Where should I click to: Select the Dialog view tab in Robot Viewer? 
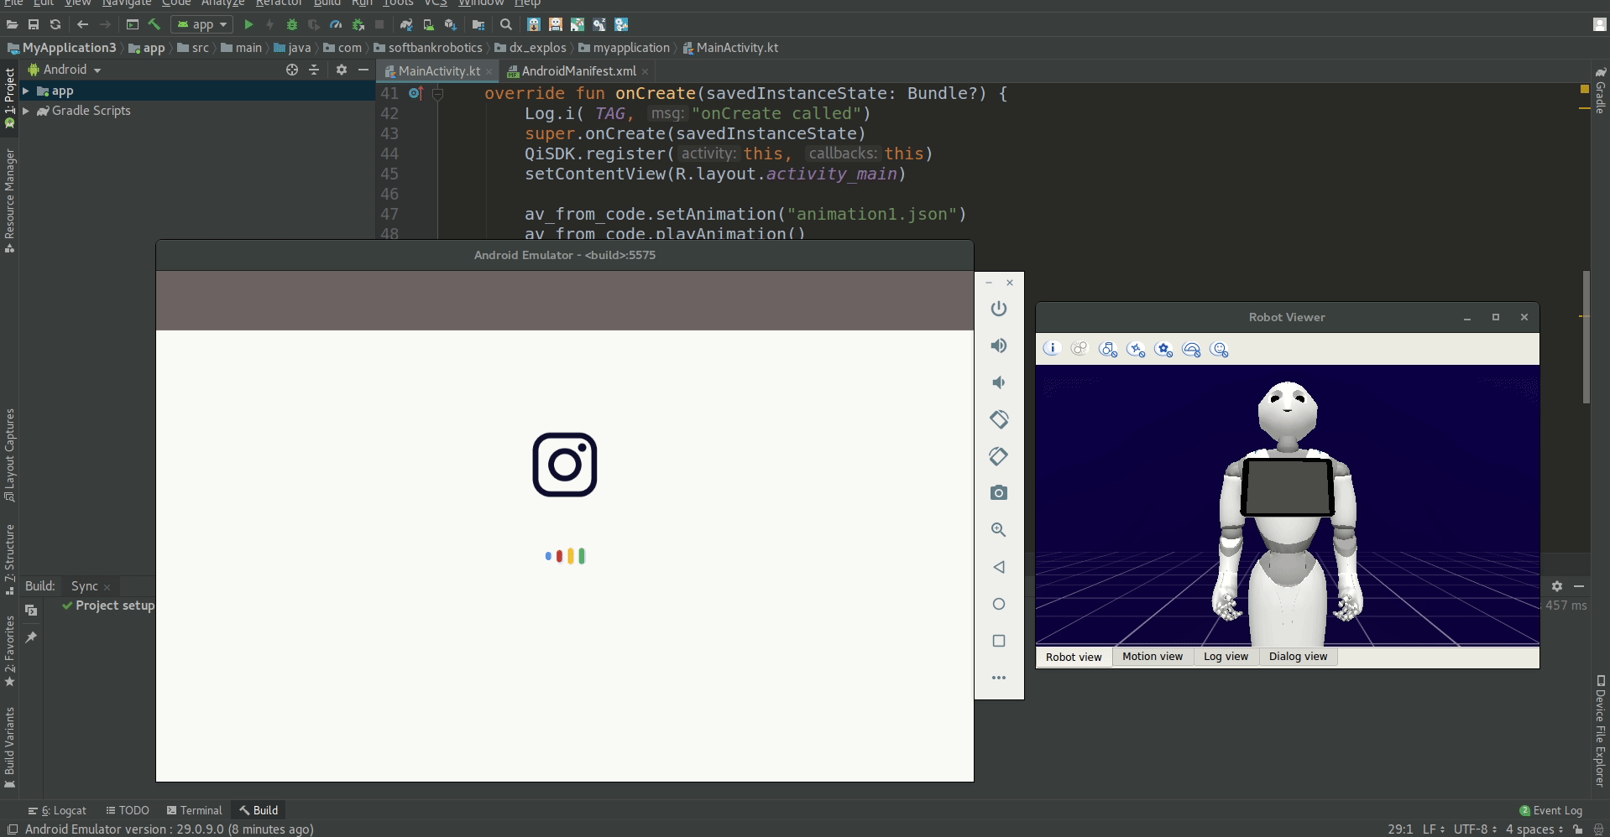pos(1298,657)
